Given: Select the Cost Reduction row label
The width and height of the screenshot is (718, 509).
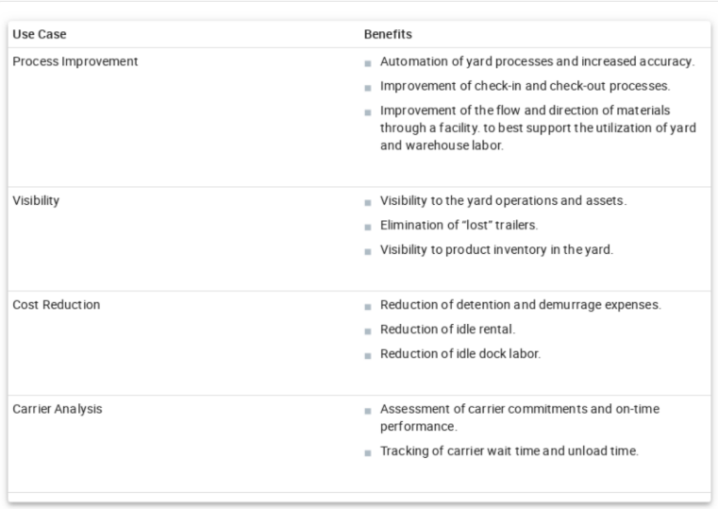Looking at the screenshot, I should click(57, 305).
